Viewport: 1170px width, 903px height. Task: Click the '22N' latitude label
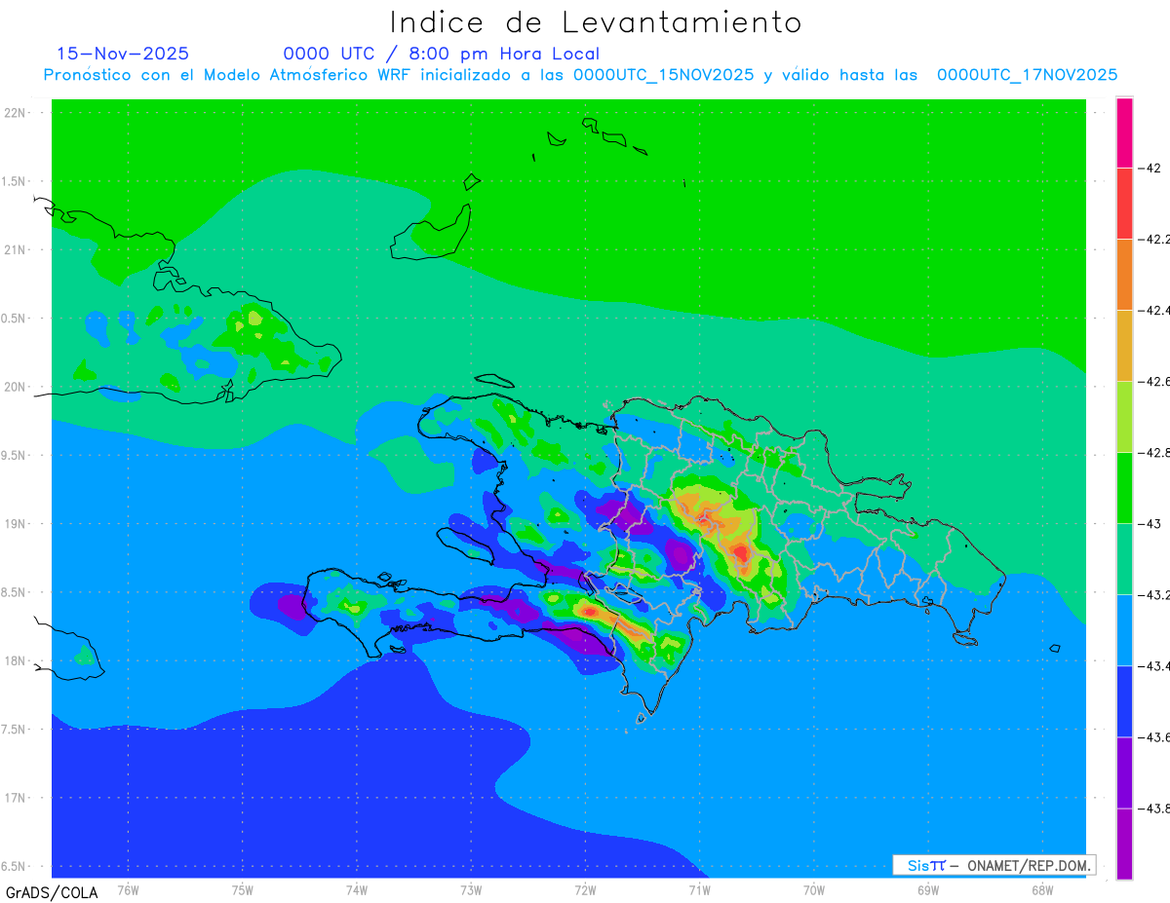click(x=17, y=113)
